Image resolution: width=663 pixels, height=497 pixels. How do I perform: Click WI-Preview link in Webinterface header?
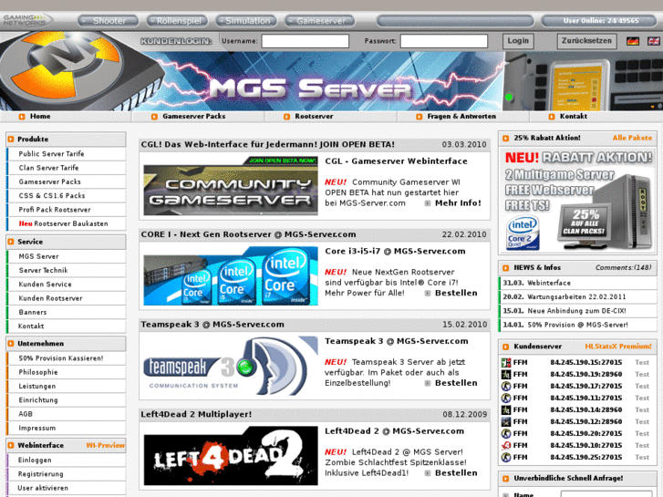coord(105,445)
